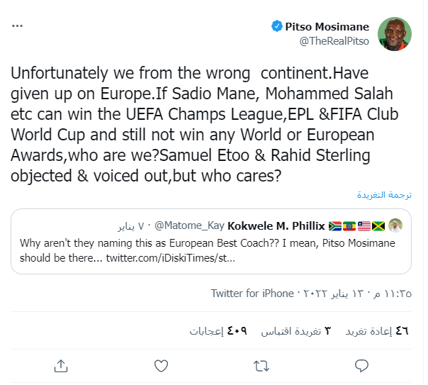Screen dimensions: 428x385
Task: Click the translate tweet link
Action: click(383, 194)
